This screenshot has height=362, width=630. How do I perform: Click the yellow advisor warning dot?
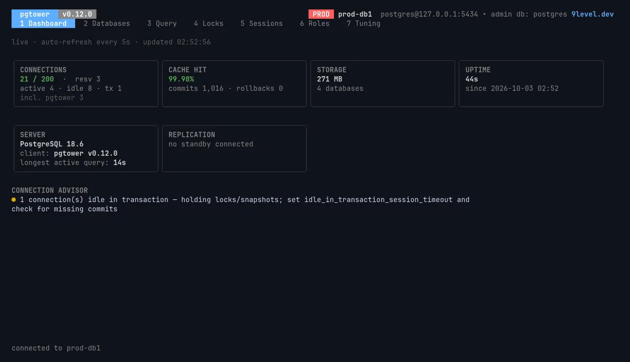coord(14,200)
